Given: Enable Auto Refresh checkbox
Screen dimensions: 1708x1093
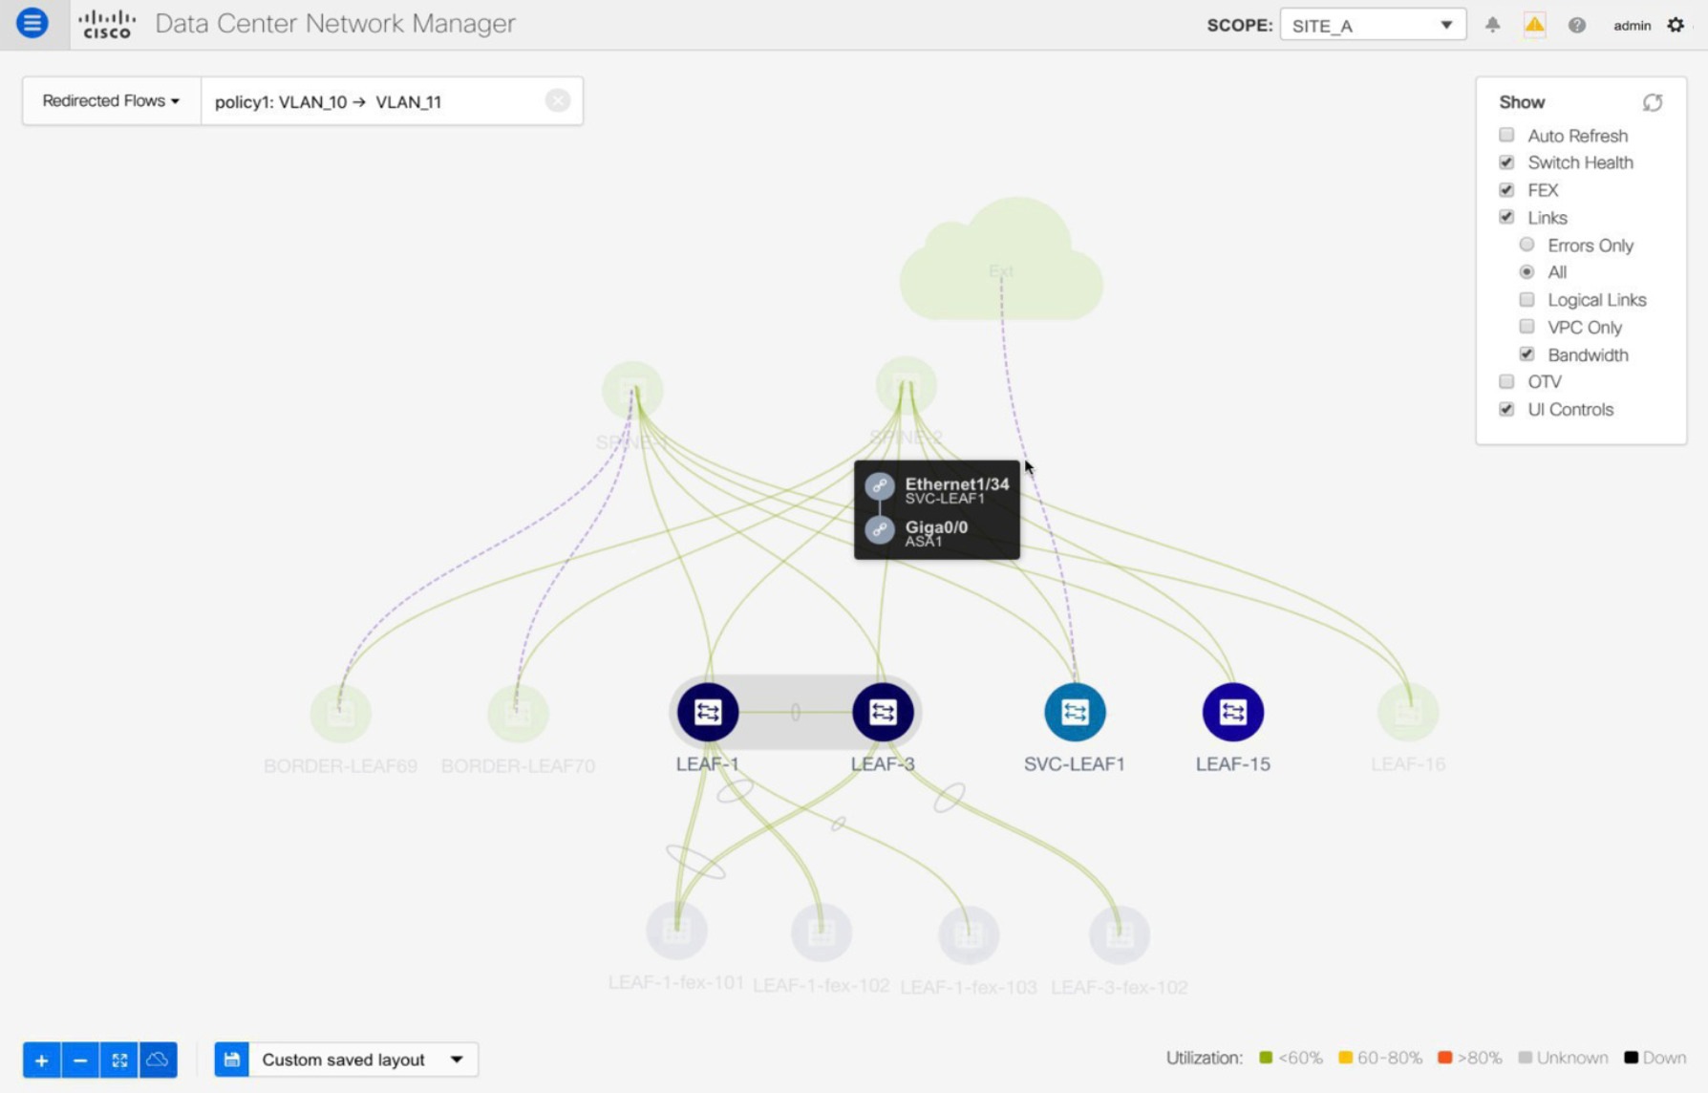Looking at the screenshot, I should click(x=1506, y=135).
